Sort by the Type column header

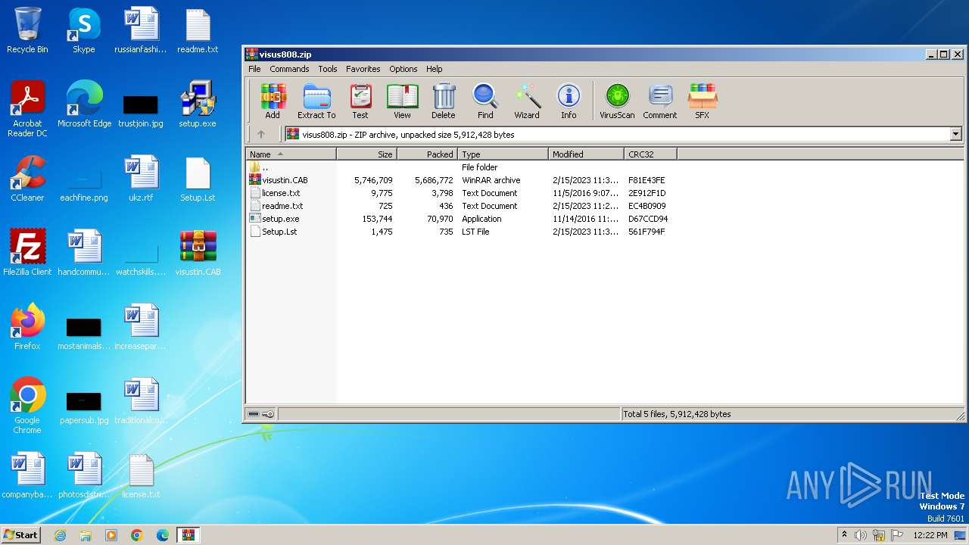503,154
